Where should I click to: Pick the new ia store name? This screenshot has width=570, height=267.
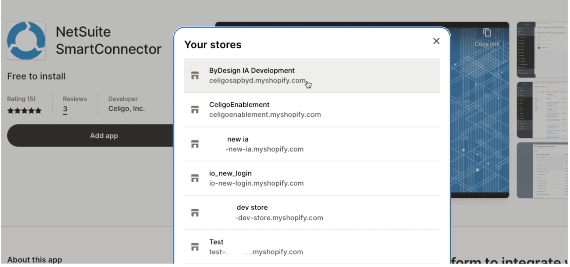238,139
